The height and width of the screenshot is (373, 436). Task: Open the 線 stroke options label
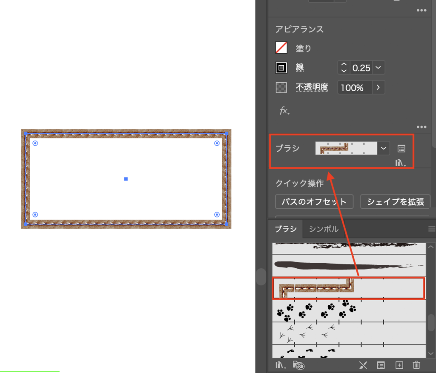coord(300,67)
